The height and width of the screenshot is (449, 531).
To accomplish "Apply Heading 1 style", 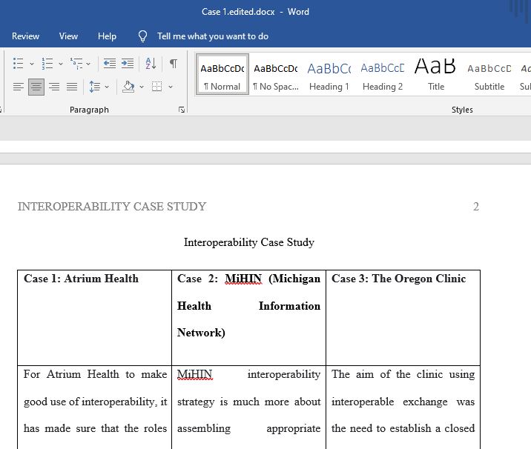I will [329, 74].
